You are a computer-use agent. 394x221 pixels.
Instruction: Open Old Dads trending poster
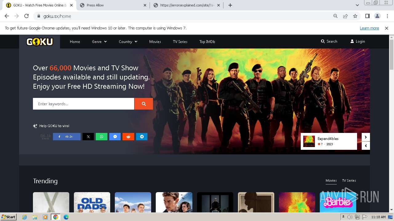pyautogui.click(x=92, y=202)
